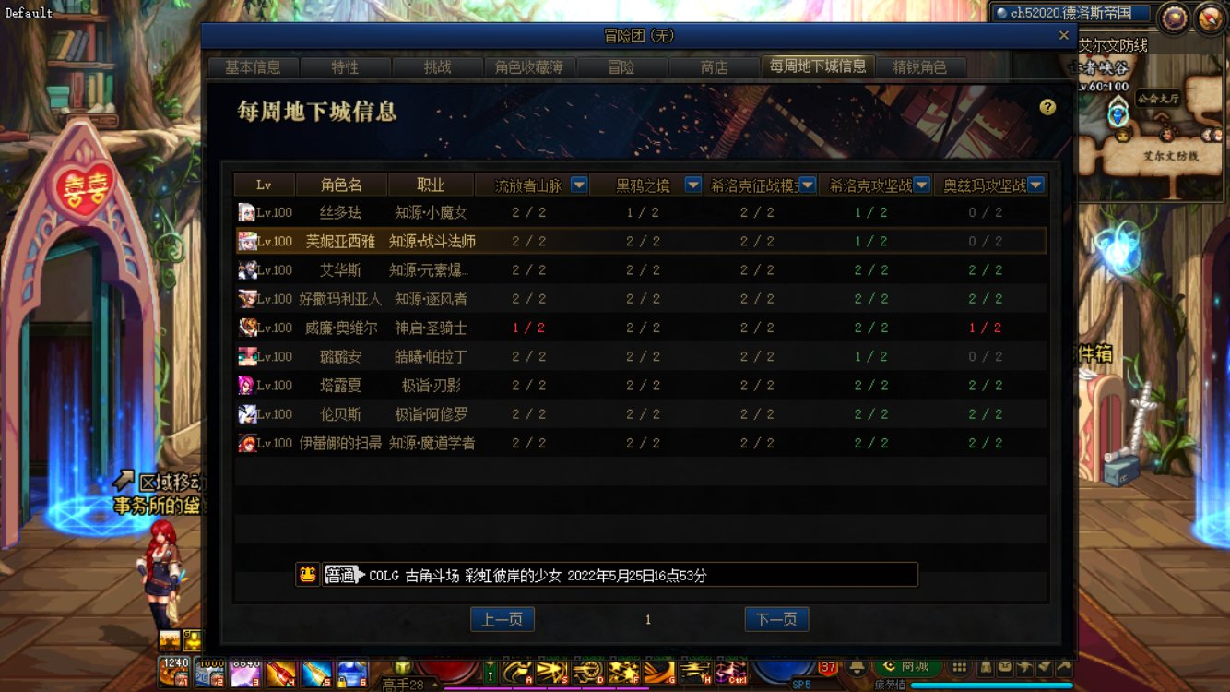Image resolution: width=1230 pixels, height=692 pixels.
Task: Click the 极诣·刃影 class cell
Action: [x=431, y=386]
